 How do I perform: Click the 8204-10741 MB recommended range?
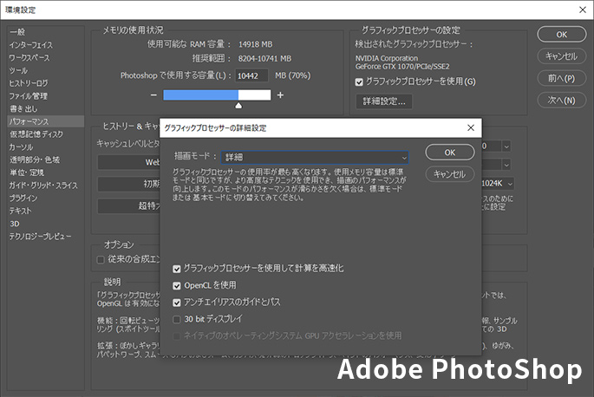coord(264,59)
